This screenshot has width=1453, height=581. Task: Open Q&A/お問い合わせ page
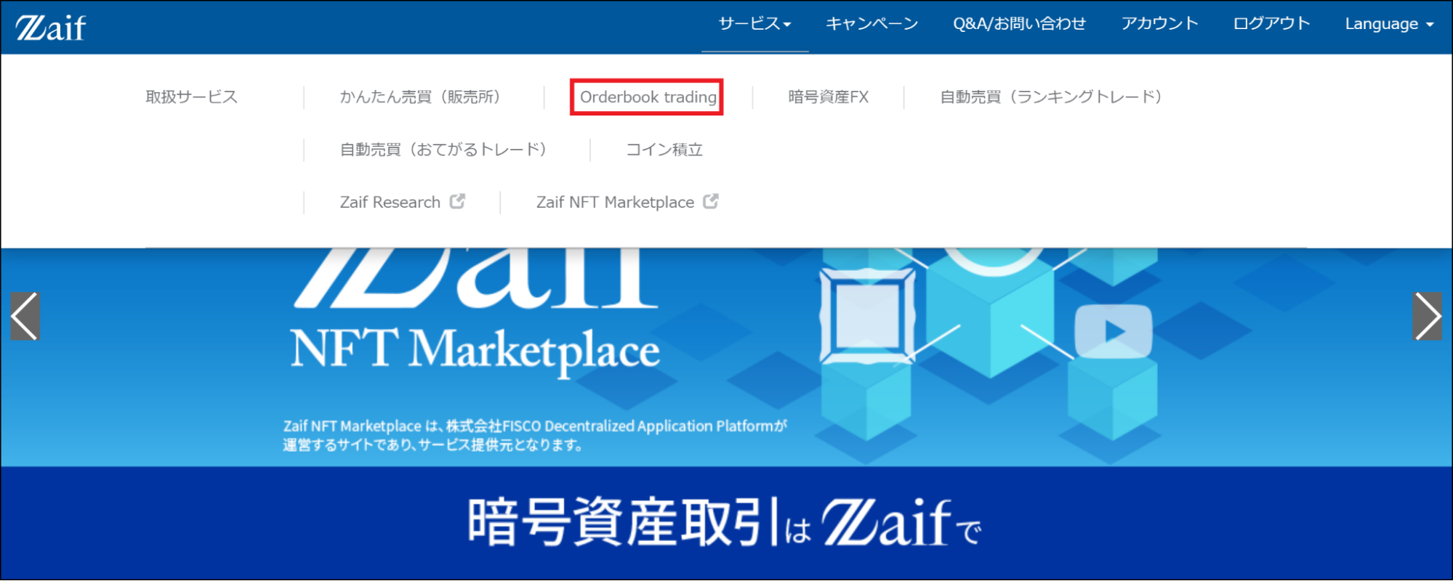tap(1019, 24)
